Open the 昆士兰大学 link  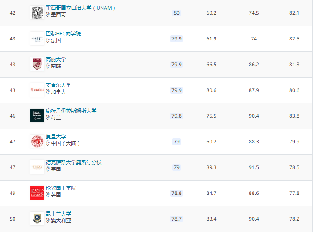point(58,214)
